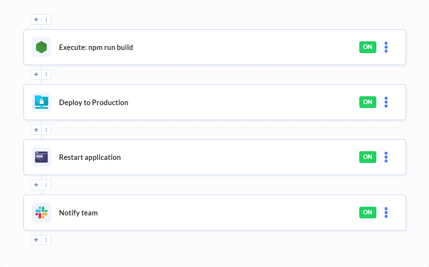Viewport: 429px width, 267px height.
Task: Disable the Execute npm run build step
Action: (368, 47)
